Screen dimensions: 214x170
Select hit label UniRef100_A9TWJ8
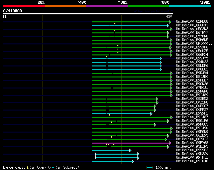click(192, 161)
